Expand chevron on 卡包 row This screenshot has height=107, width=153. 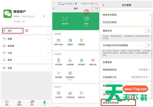[48, 53]
